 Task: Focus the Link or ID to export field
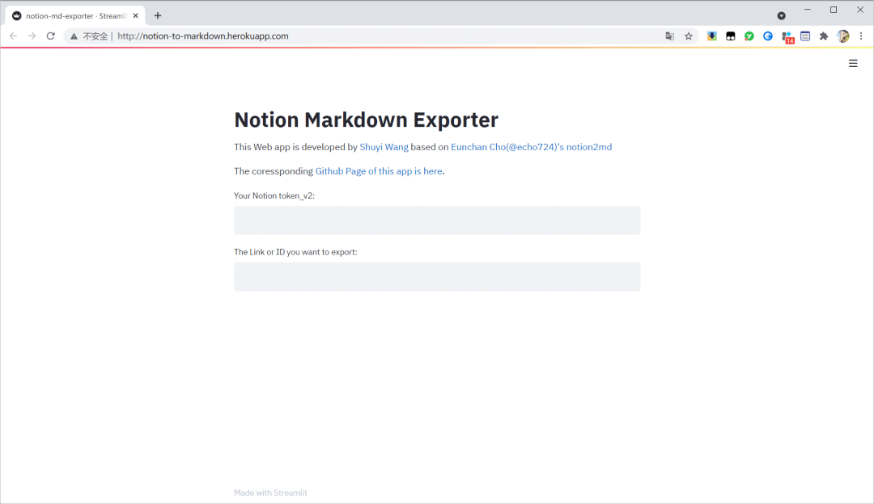[x=437, y=276]
